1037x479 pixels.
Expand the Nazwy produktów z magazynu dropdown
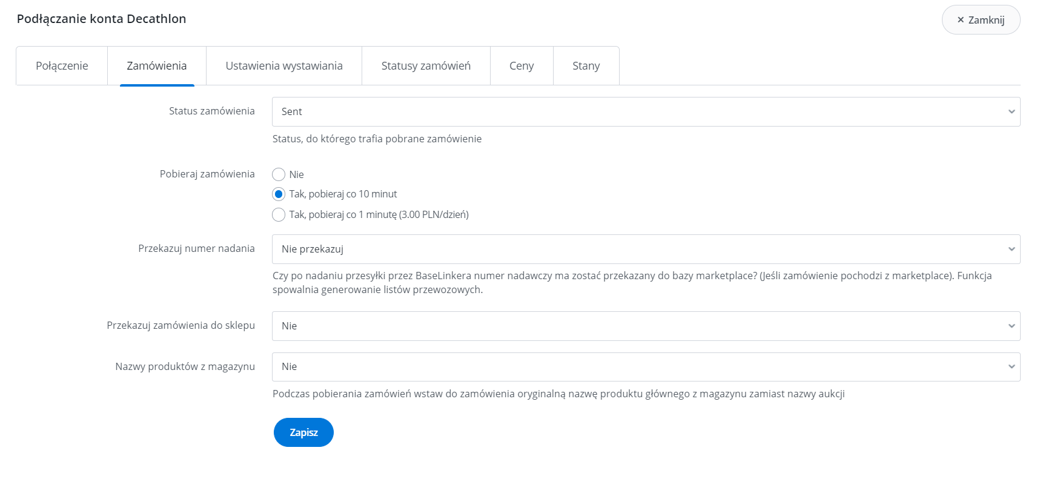click(646, 367)
